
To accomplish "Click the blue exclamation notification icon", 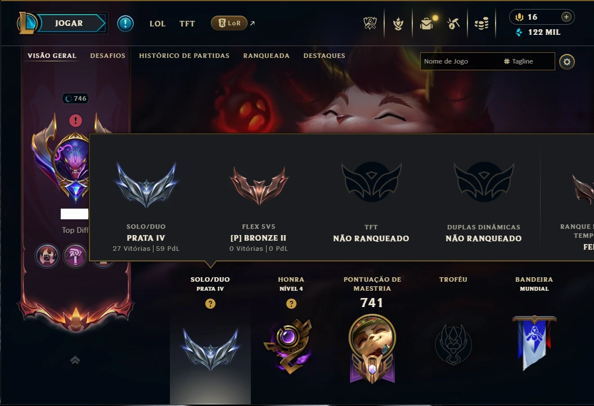I will pyautogui.click(x=125, y=24).
